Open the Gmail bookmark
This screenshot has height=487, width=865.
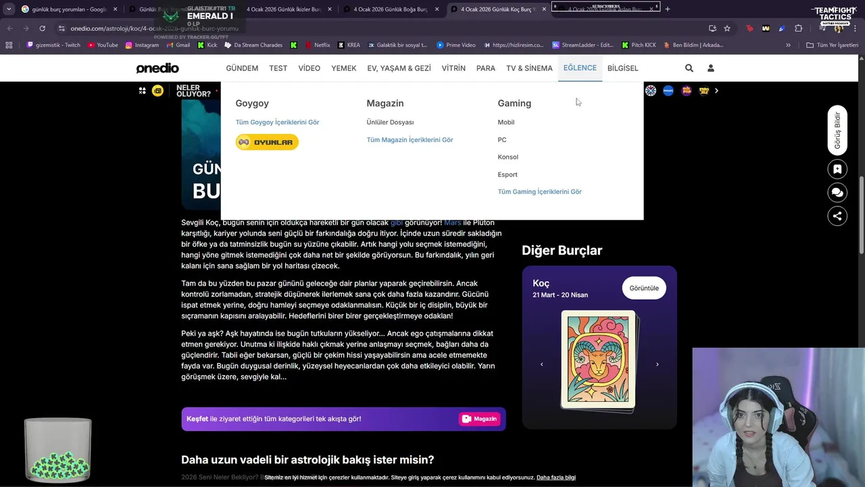point(178,45)
